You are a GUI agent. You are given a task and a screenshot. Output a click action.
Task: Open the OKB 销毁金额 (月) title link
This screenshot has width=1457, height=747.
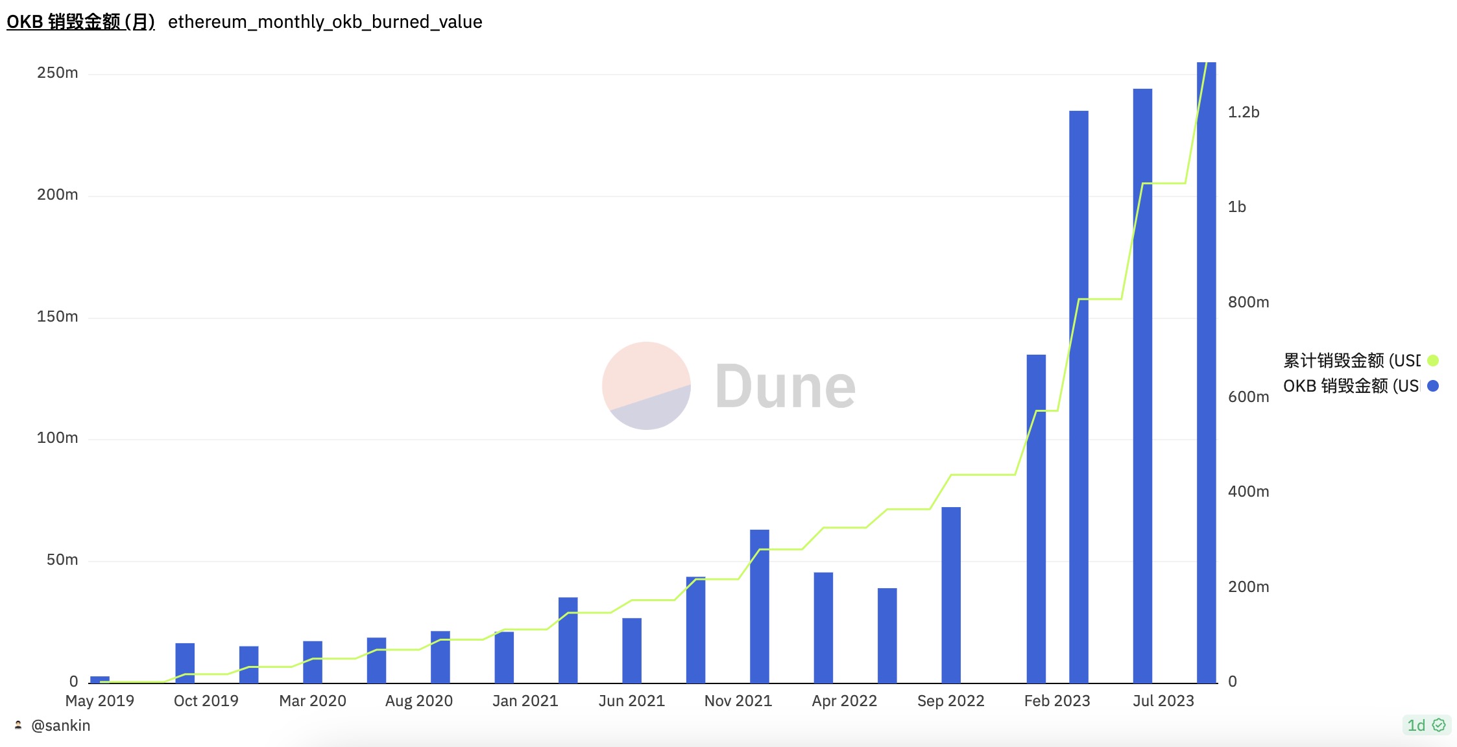pos(80,21)
